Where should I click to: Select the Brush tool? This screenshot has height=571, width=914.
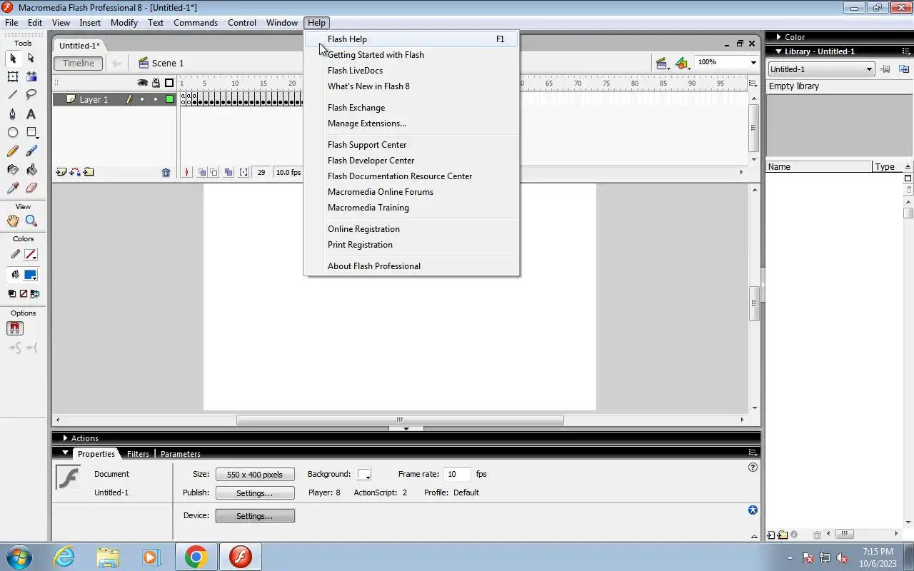pyautogui.click(x=31, y=151)
